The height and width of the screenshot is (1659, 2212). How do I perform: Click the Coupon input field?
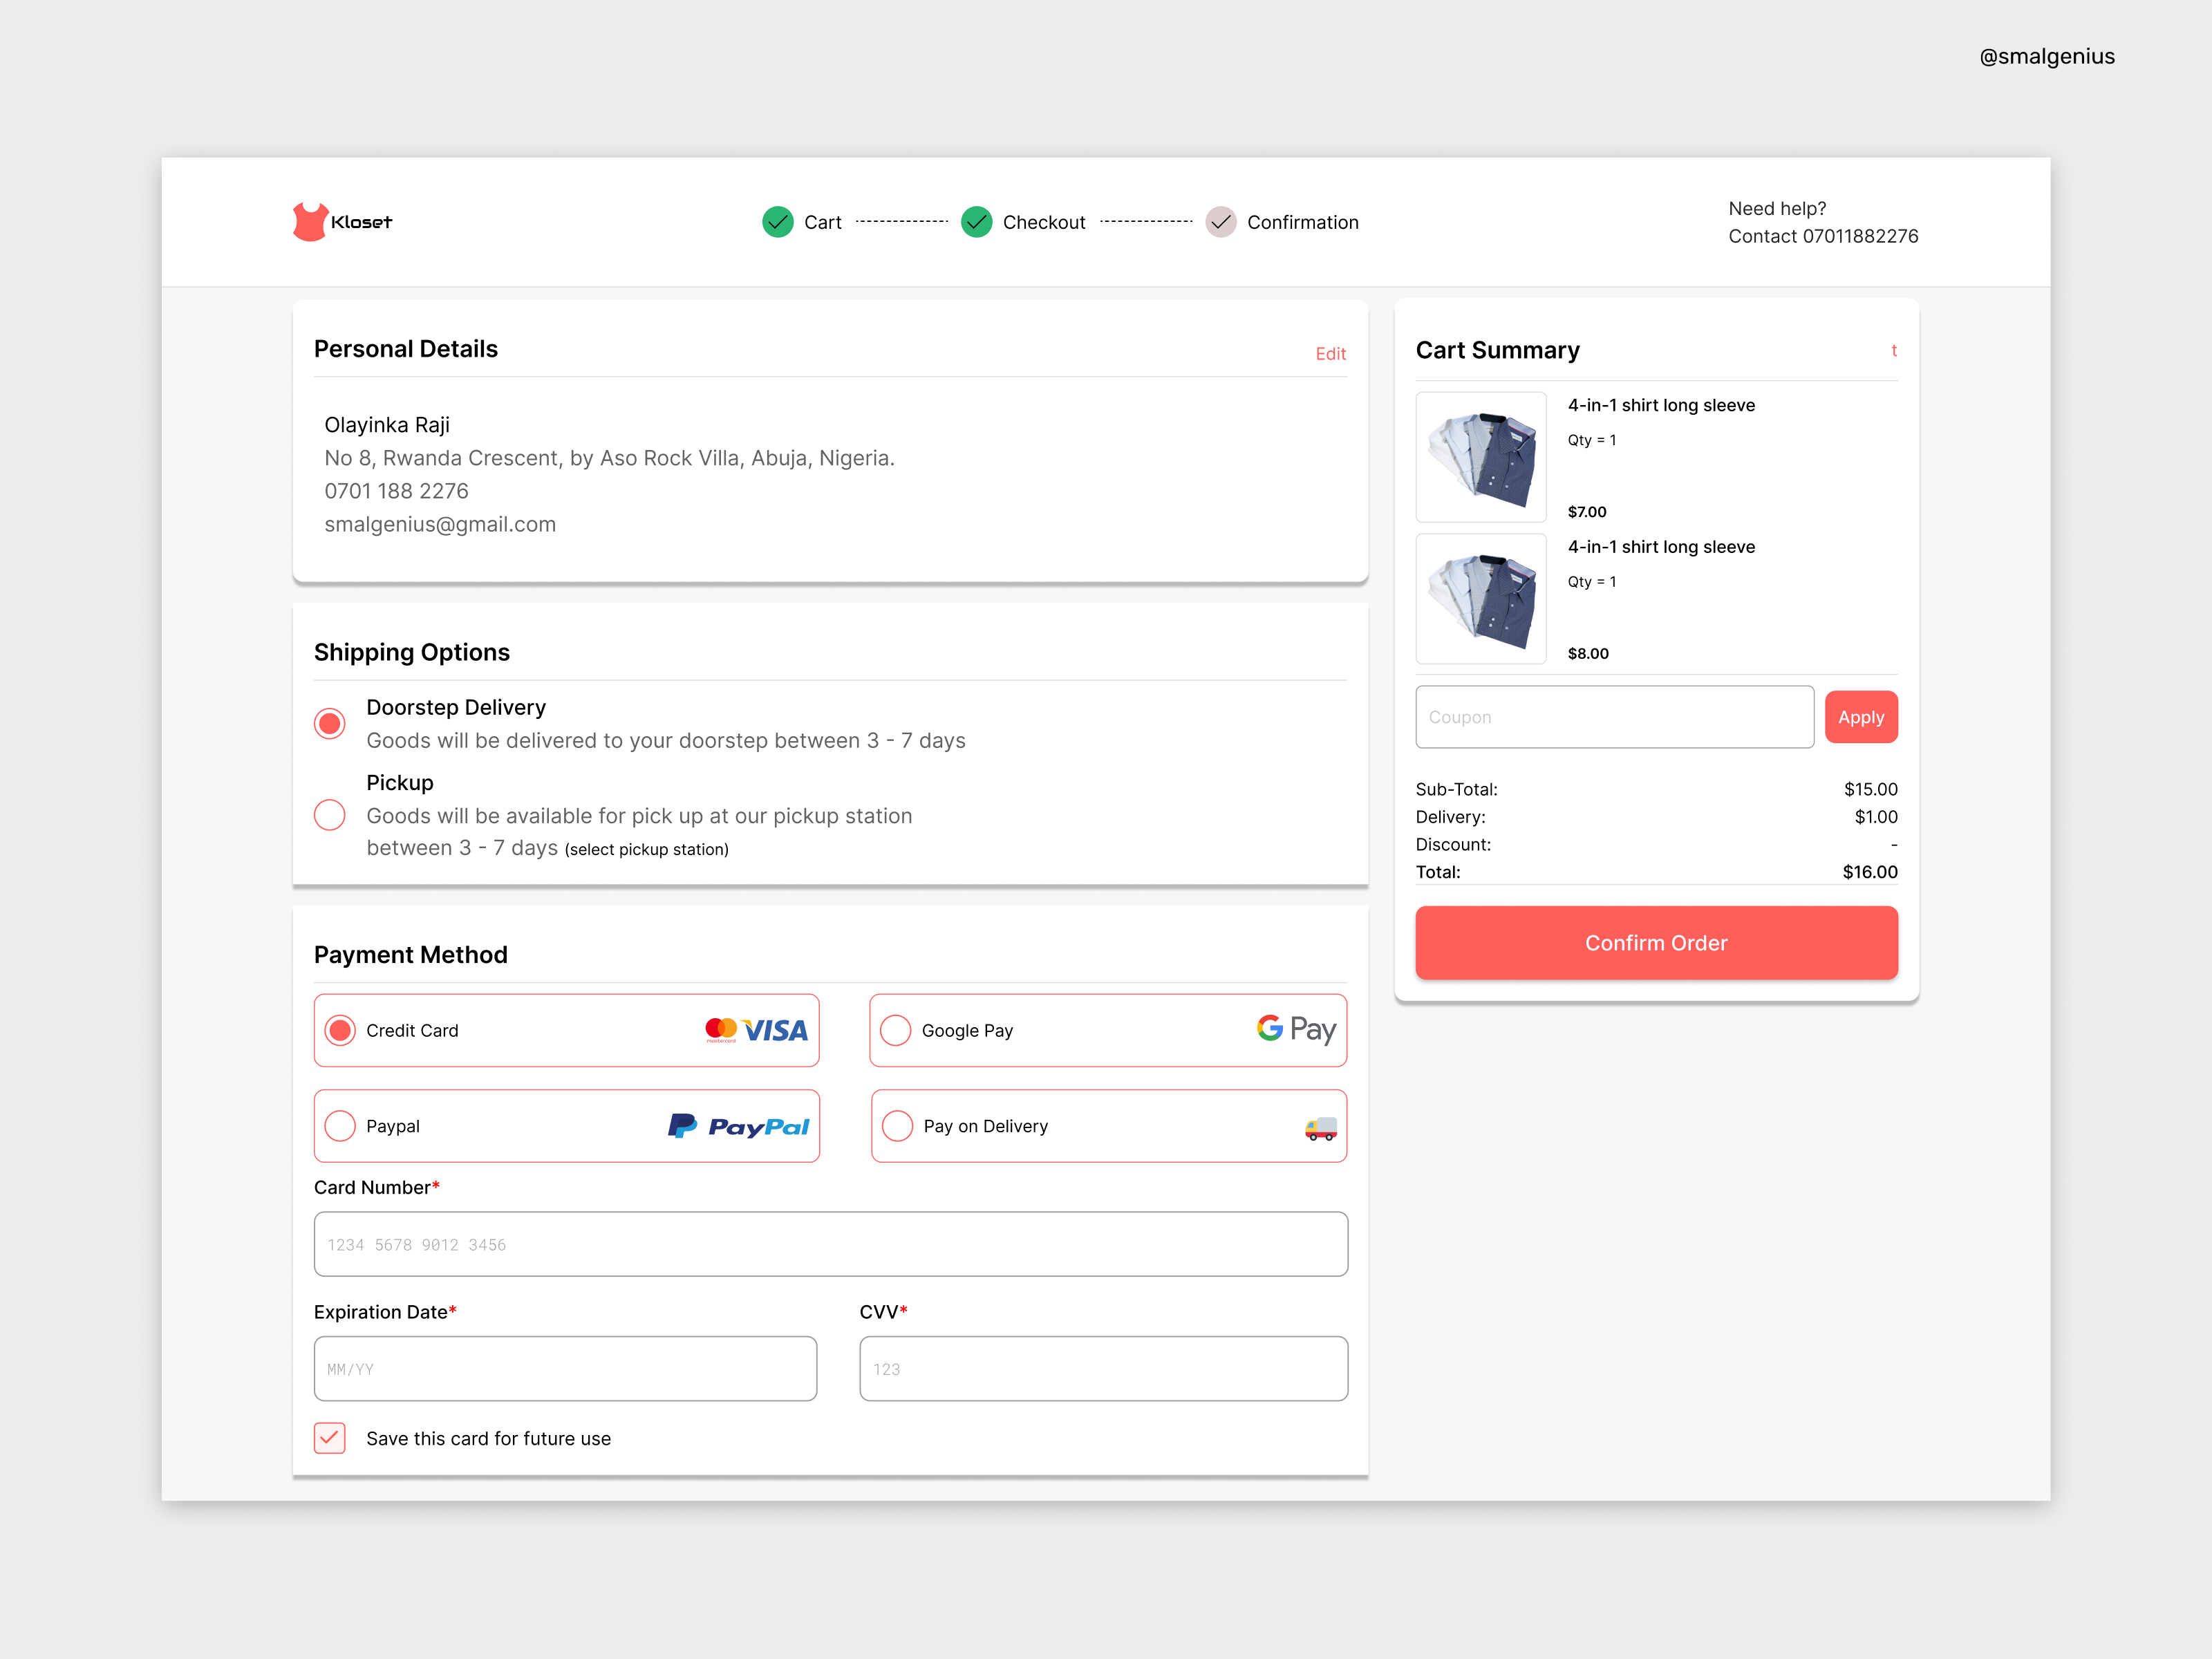coord(1614,717)
